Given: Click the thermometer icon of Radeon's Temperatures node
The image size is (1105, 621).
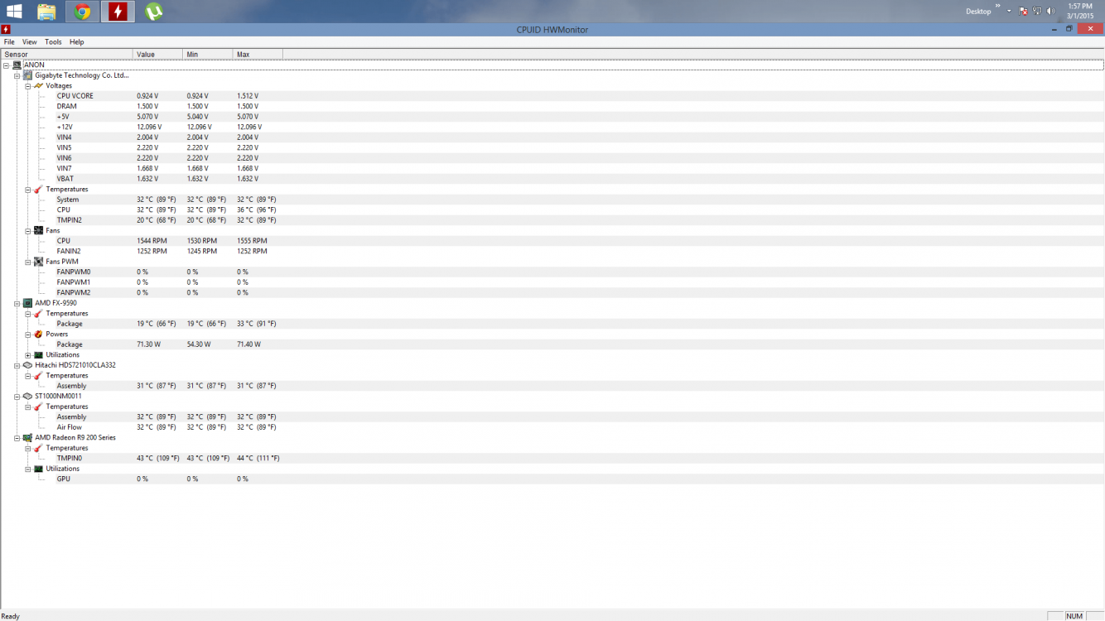Looking at the screenshot, I should tap(38, 448).
